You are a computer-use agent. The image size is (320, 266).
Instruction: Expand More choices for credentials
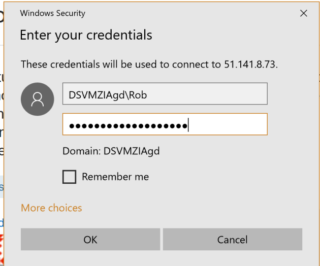tap(51, 208)
